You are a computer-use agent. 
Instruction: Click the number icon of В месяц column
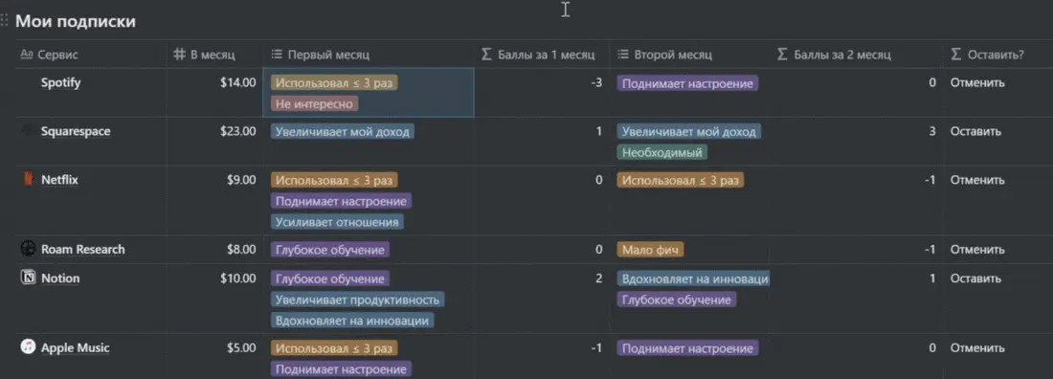coord(179,55)
